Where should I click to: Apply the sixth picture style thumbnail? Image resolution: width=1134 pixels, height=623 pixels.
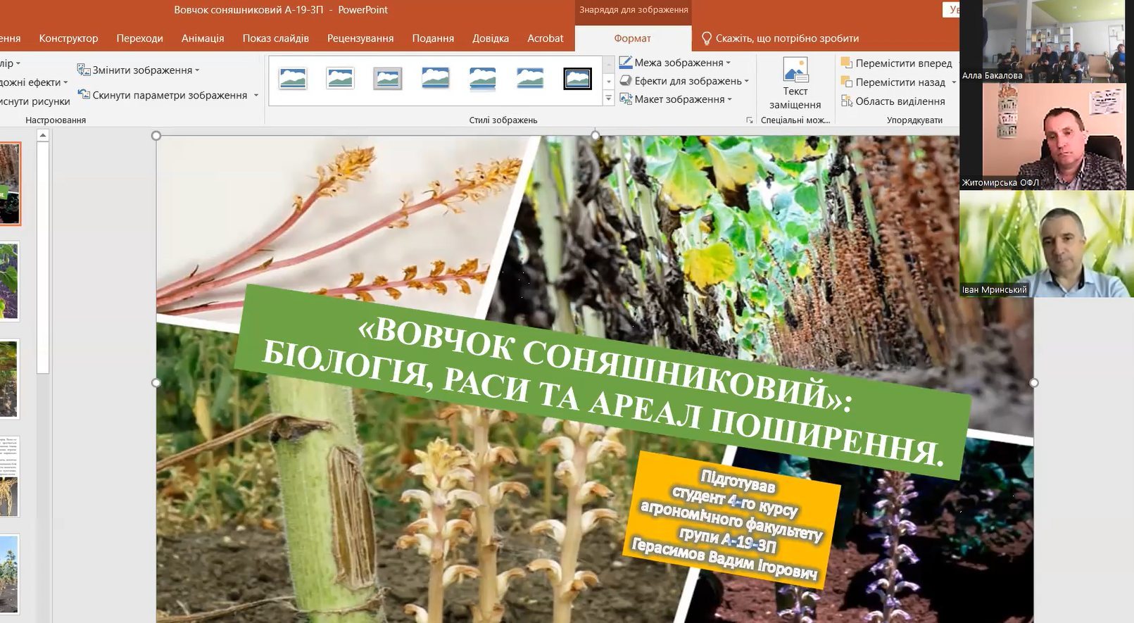tap(529, 78)
